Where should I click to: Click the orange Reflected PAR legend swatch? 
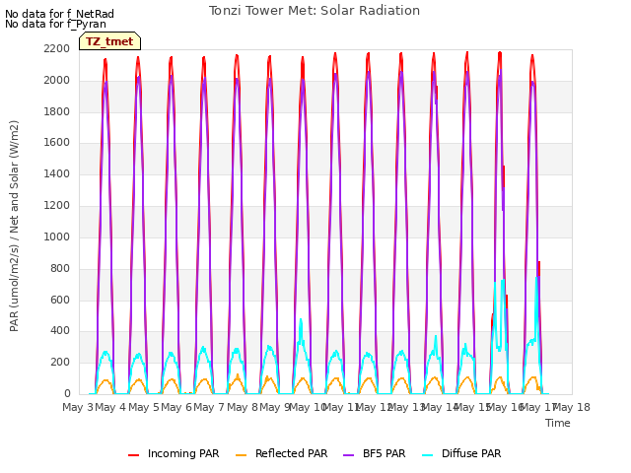[241, 455]
